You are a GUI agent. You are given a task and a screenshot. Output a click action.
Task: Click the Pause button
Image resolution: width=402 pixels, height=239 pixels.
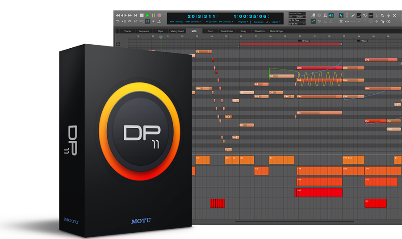pyautogui.click(x=153, y=15)
